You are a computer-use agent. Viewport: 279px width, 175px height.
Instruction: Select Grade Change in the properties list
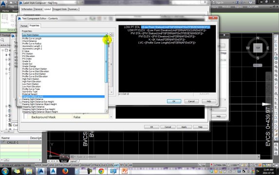[63, 66]
